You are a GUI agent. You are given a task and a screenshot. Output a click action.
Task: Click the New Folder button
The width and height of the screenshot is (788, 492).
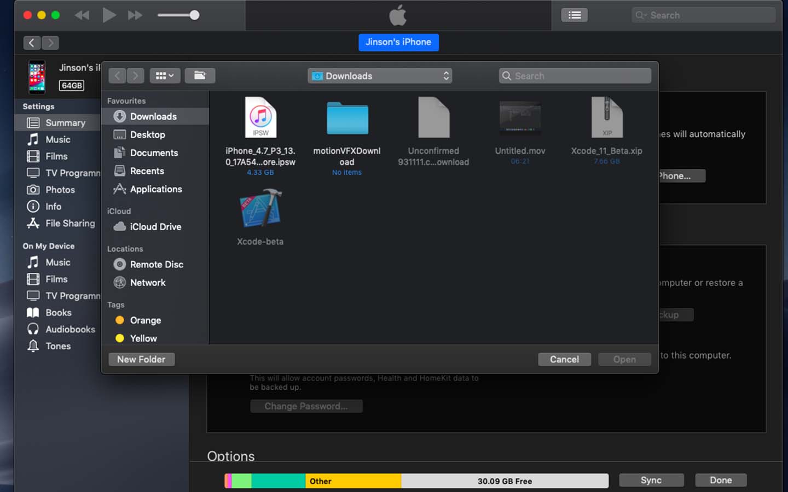coord(141,359)
